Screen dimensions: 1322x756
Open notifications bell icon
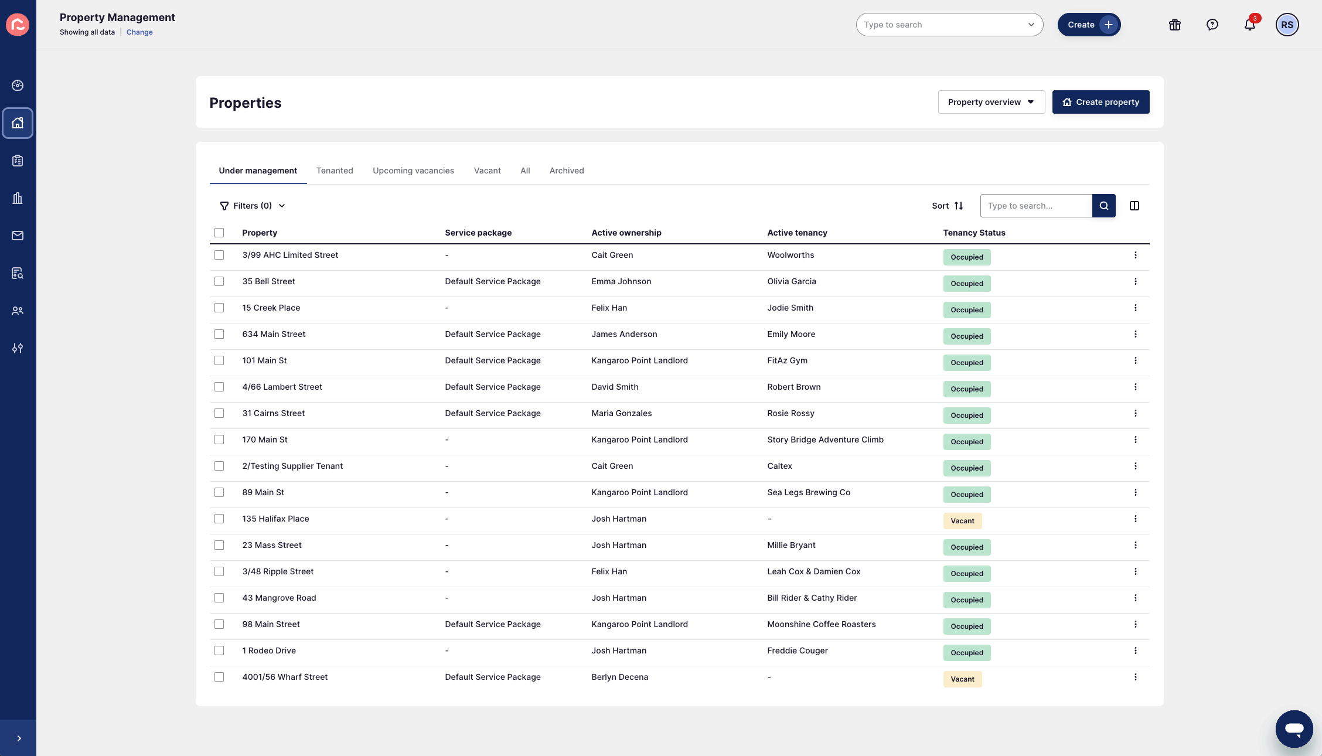1249,25
